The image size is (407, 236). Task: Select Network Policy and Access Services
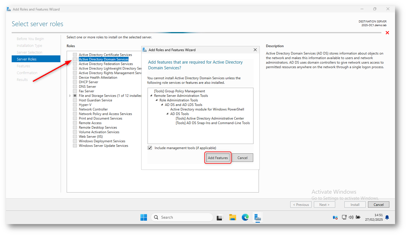tap(105, 114)
